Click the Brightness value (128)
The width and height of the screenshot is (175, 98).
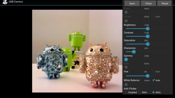[x=147, y=25]
